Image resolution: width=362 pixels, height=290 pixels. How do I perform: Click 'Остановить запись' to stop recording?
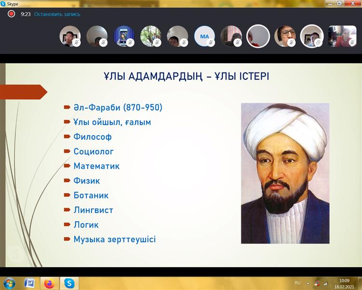tap(57, 14)
